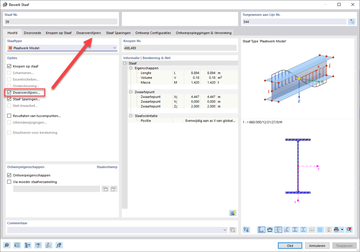This screenshot has width=360, height=252.
Task: Open the Staaftype Plaatwerk Model dropdown
Action: [114, 48]
